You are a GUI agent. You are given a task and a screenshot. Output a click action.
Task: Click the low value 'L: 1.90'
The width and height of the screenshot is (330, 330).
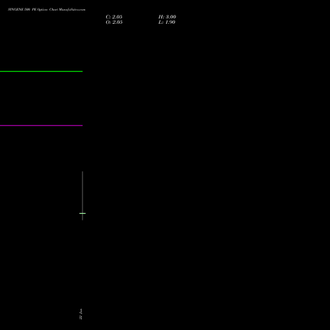(167, 22)
